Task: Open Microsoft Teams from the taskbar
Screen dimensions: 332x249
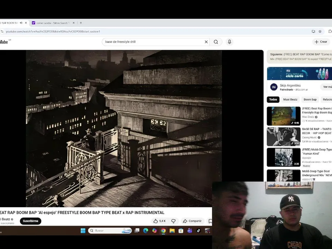Action: [190, 231]
